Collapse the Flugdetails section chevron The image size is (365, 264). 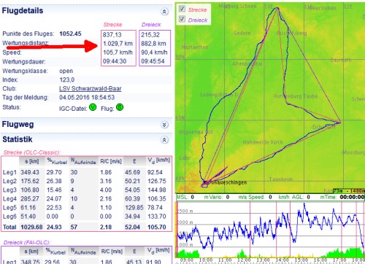(164, 12)
